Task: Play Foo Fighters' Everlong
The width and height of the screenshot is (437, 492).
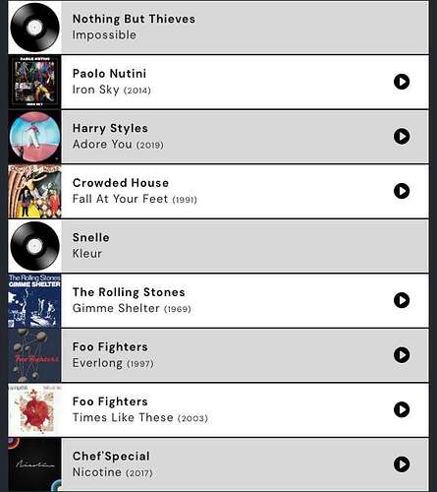Action: (x=402, y=355)
